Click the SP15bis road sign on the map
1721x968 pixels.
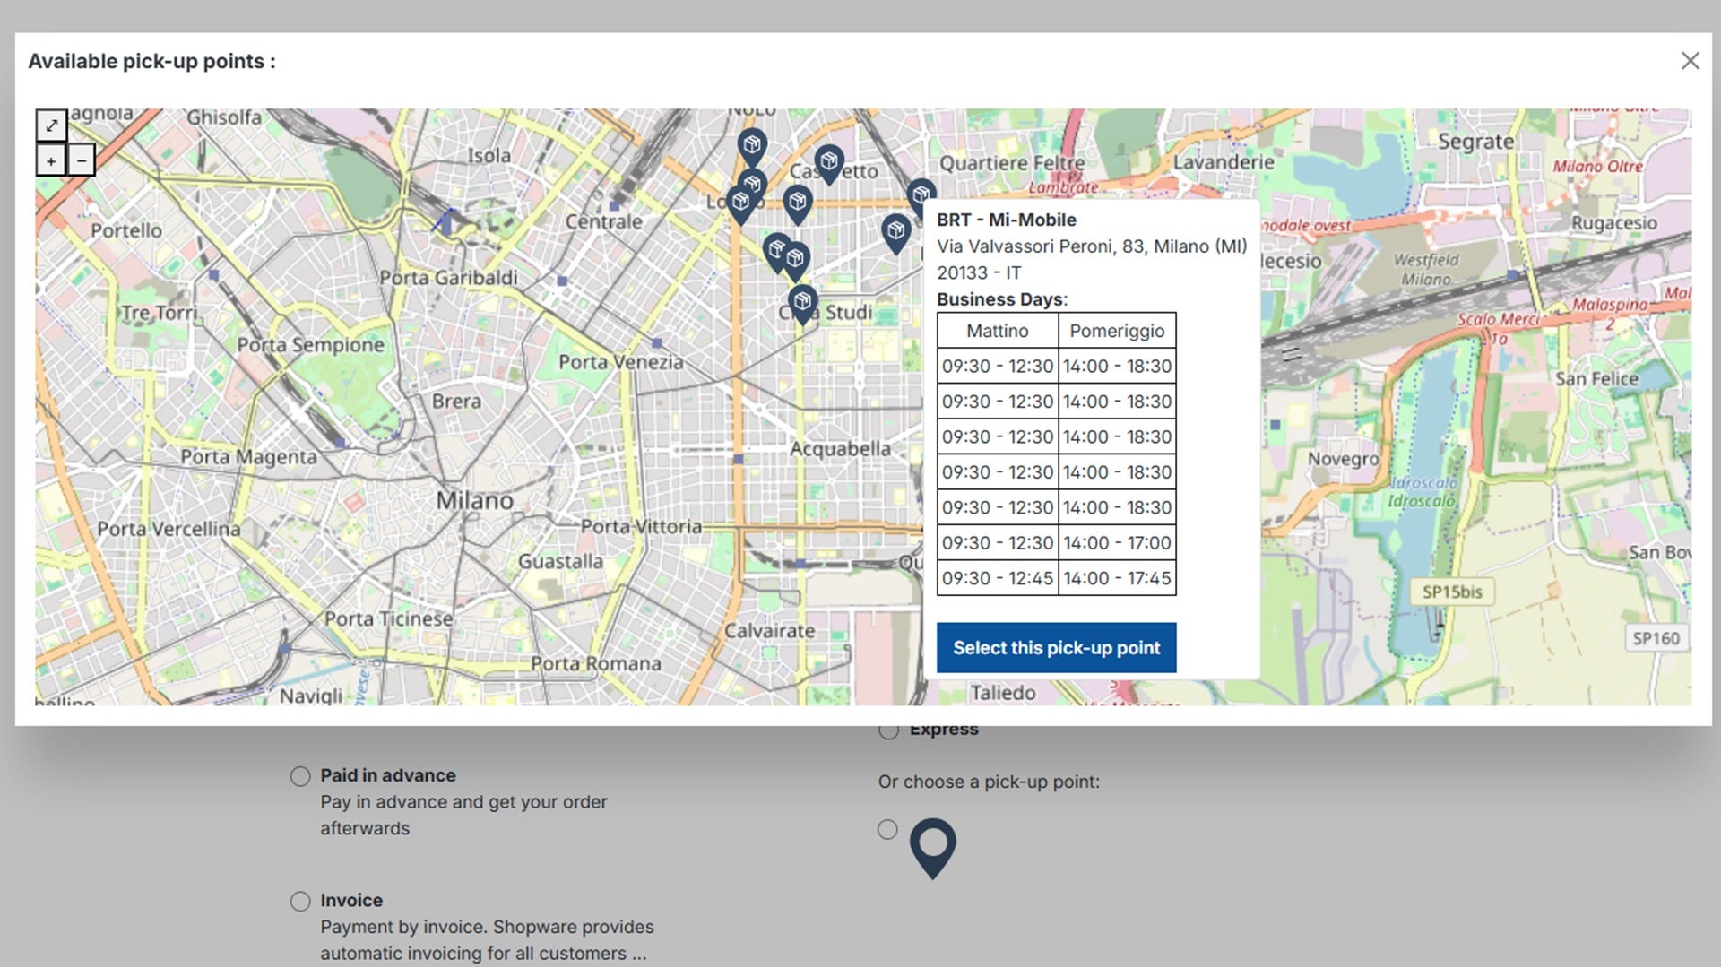1452,592
